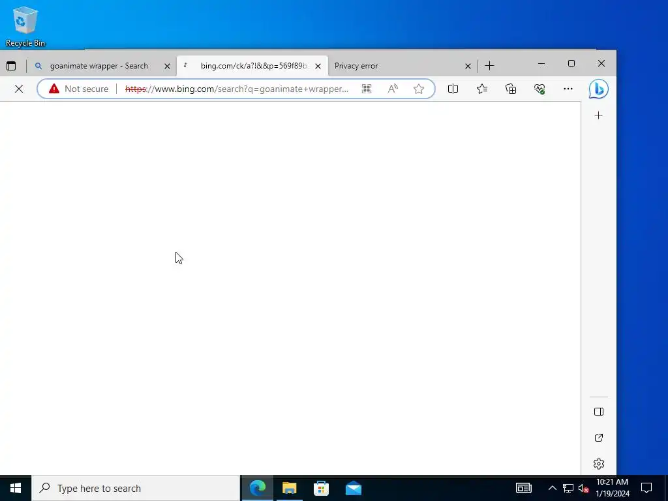Toggle split screen view
Image resolution: width=668 pixels, height=501 pixels.
tap(453, 89)
